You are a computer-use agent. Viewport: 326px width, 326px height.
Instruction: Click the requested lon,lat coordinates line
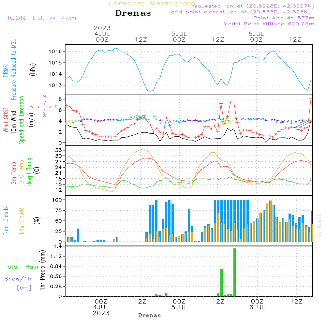253,6
